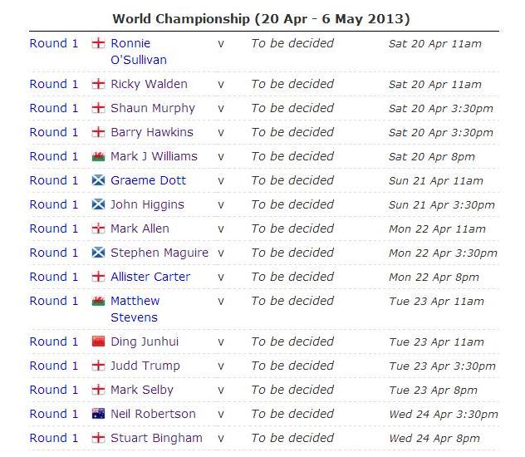Visit the Mark Selby link
525x457 pixels.
click(x=142, y=390)
